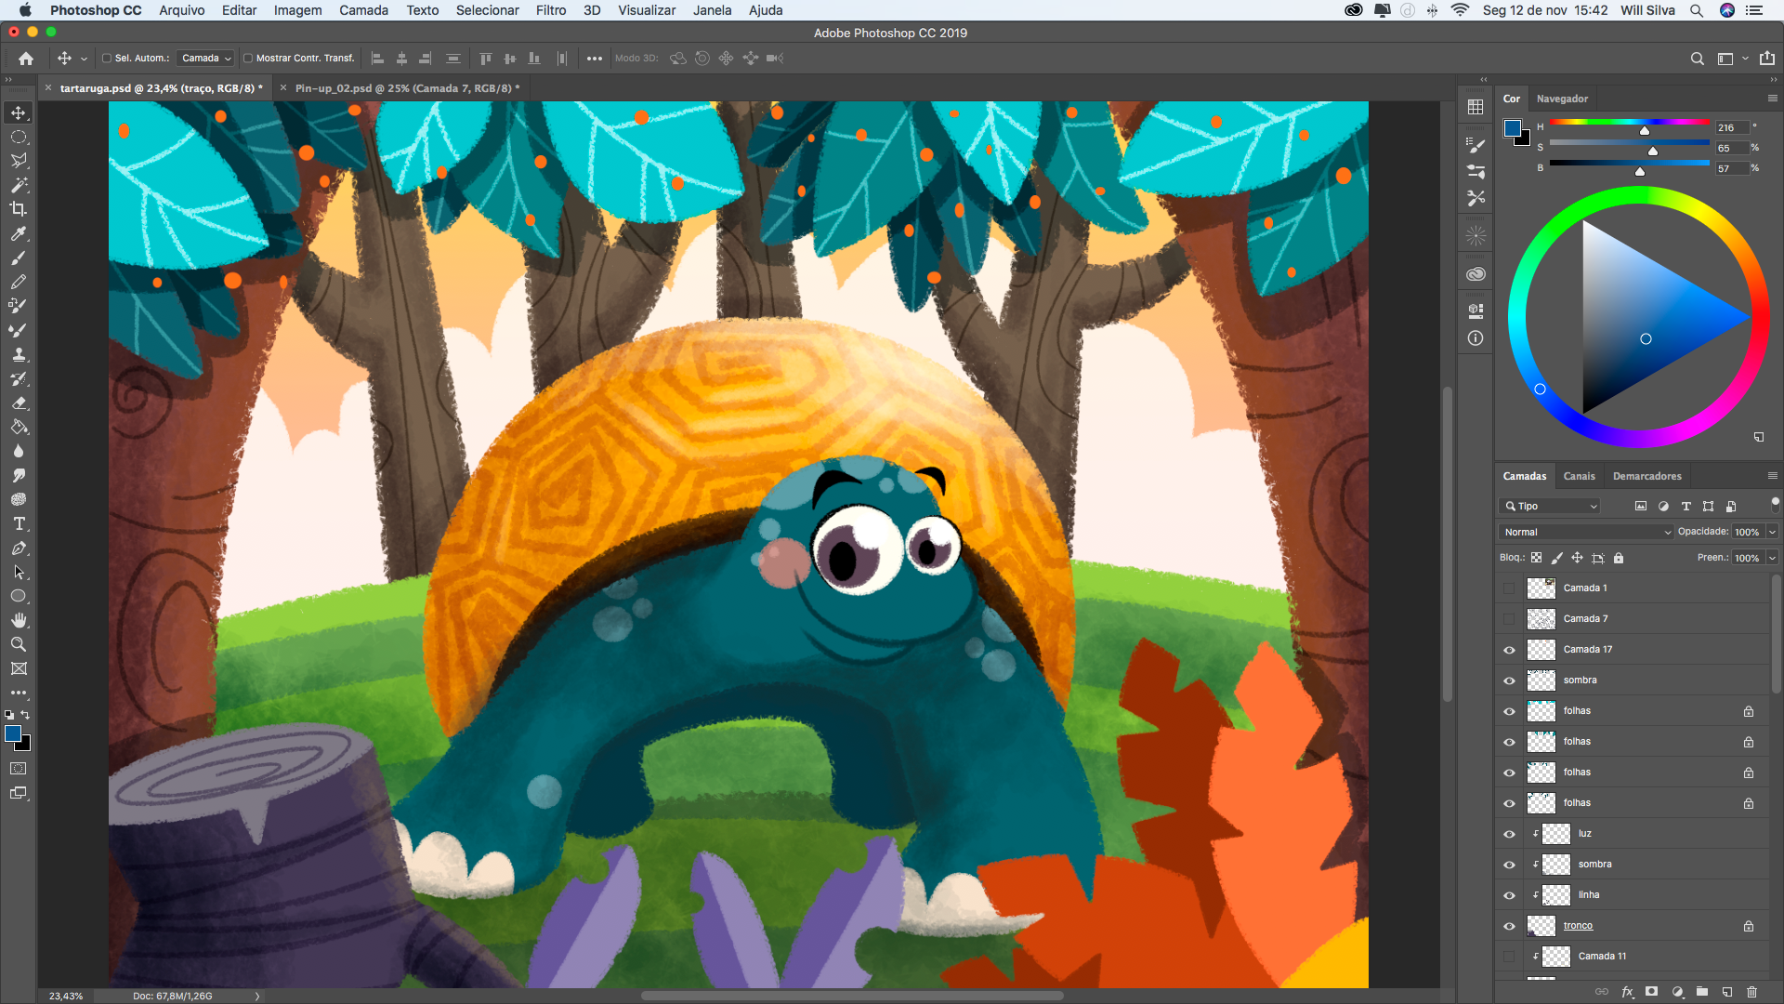Select the Crop tool
Viewport: 1784px width, 1004px height.
[x=19, y=209]
